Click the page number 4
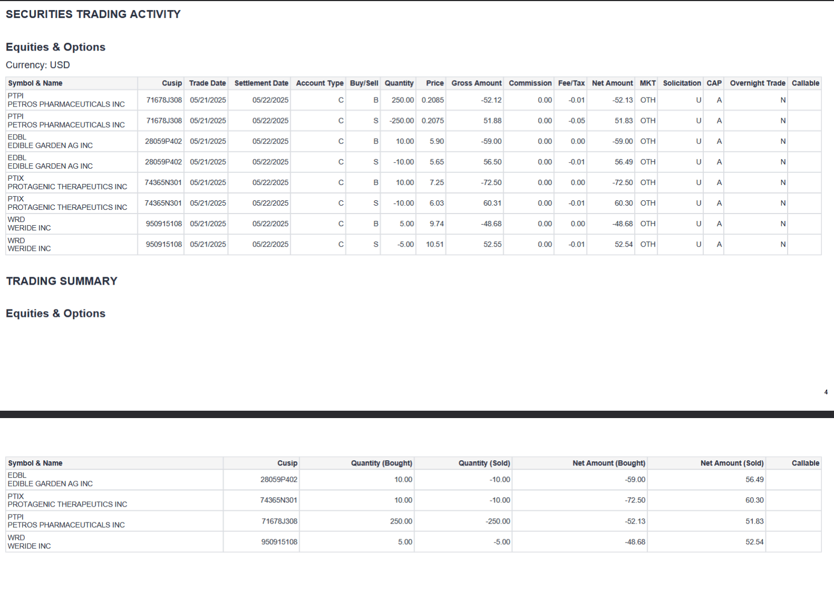Viewport: 834px width, 591px height. tap(826, 392)
